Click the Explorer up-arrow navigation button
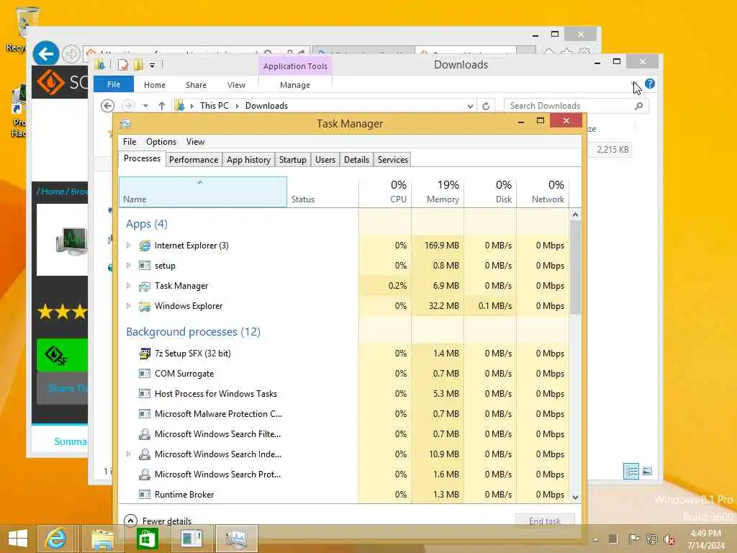 (x=162, y=106)
